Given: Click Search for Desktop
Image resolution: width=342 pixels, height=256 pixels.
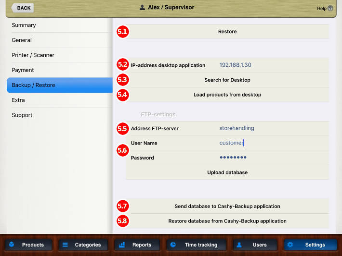Looking at the screenshot, I should [x=227, y=80].
